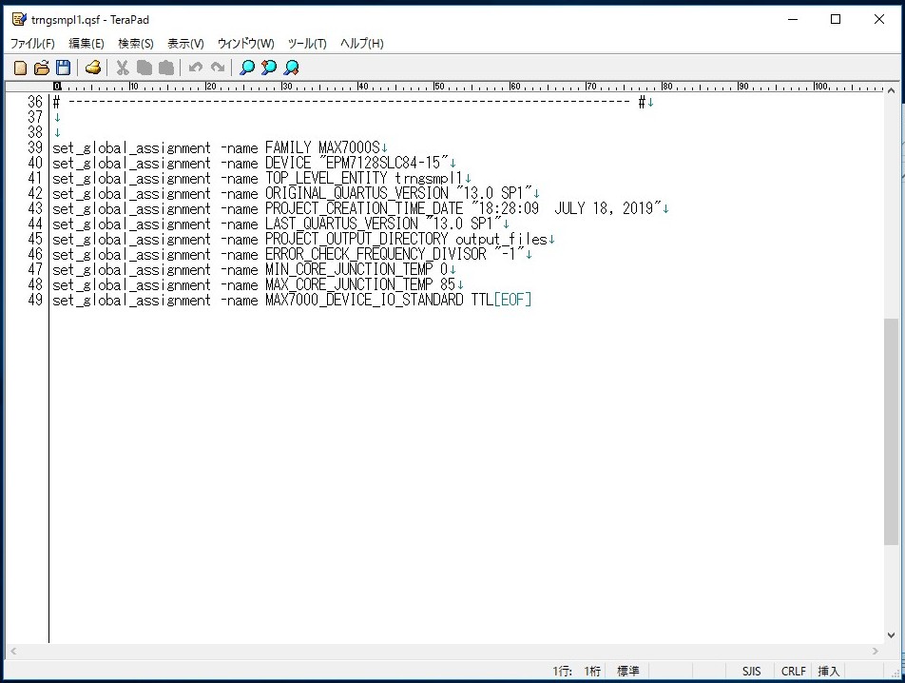Viewport: 905px width, 683px height.
Task: Click the Open file folder icon
Action: point(42,68)
